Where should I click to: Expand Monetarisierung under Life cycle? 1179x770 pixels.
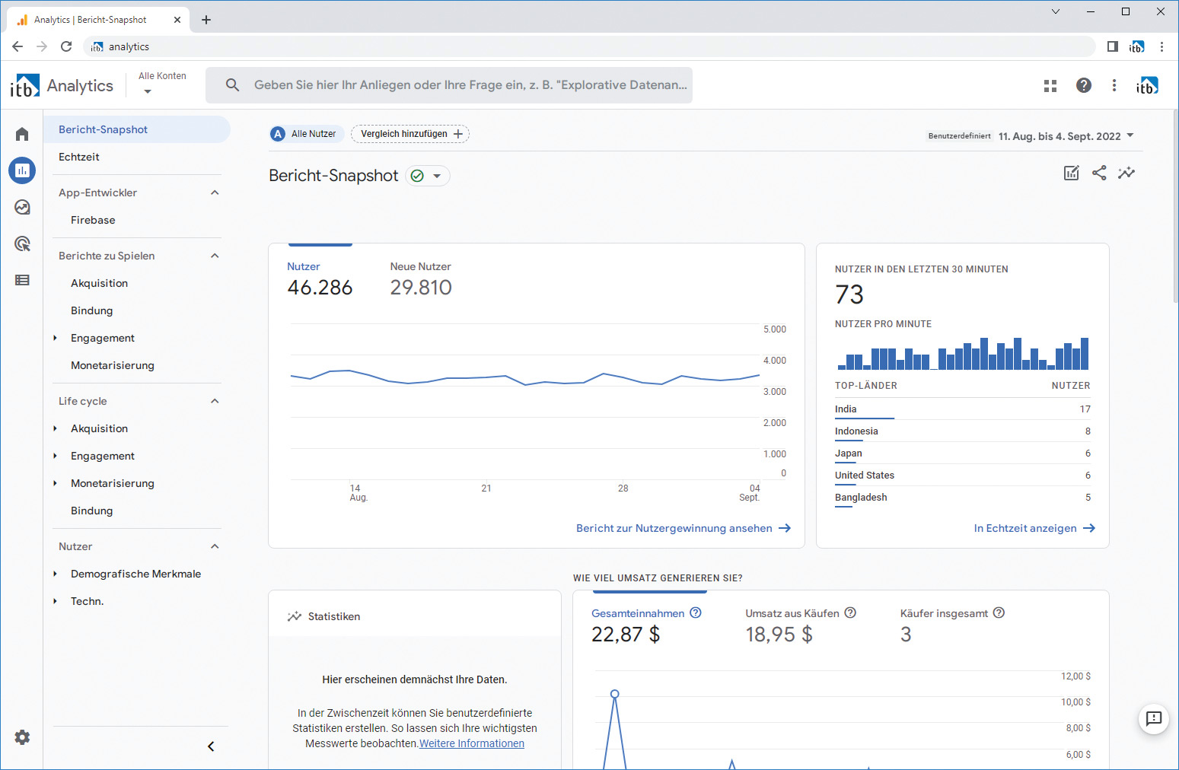(56, 483)
